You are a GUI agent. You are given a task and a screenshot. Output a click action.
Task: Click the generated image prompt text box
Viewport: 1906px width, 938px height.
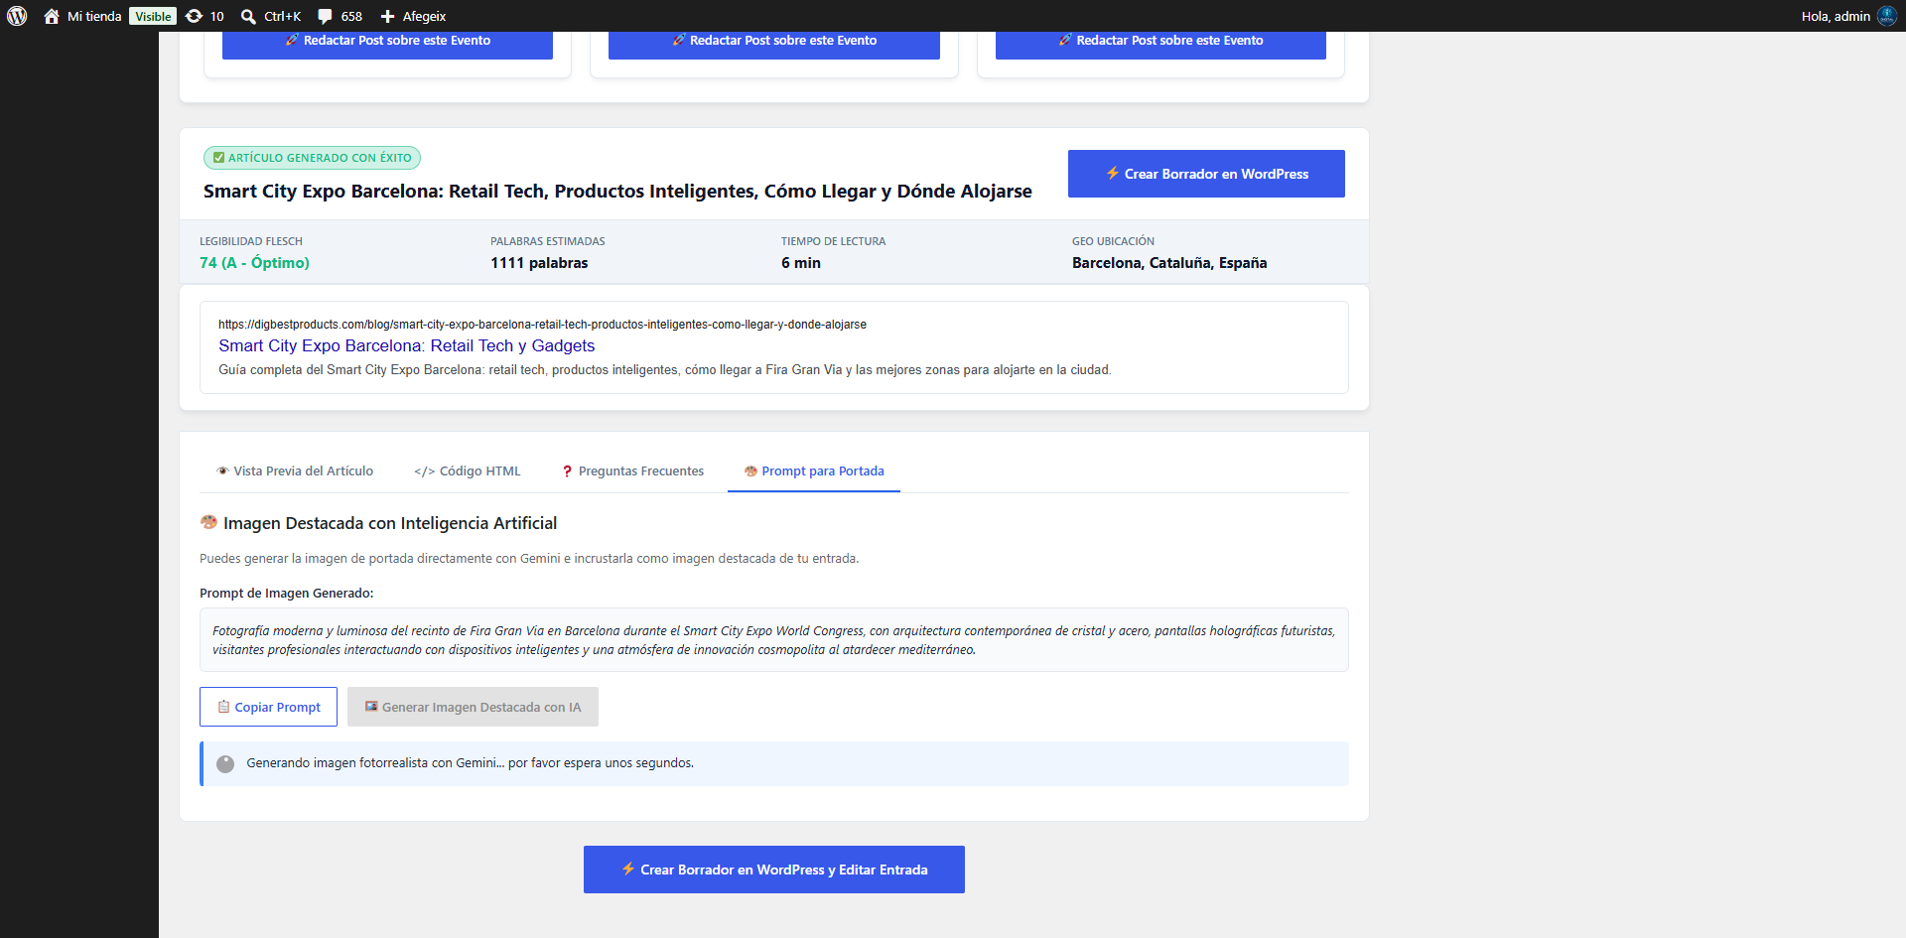pyautogui.click(x=774, y=640)
